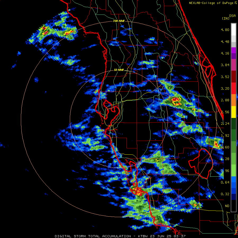Select the 4.16 legend value

pyautogui.click(x=225, y=53)
